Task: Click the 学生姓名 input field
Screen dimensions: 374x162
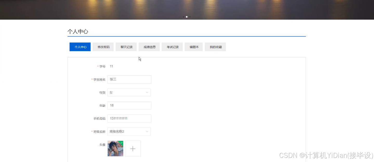Action: click(x=129, y=79)
